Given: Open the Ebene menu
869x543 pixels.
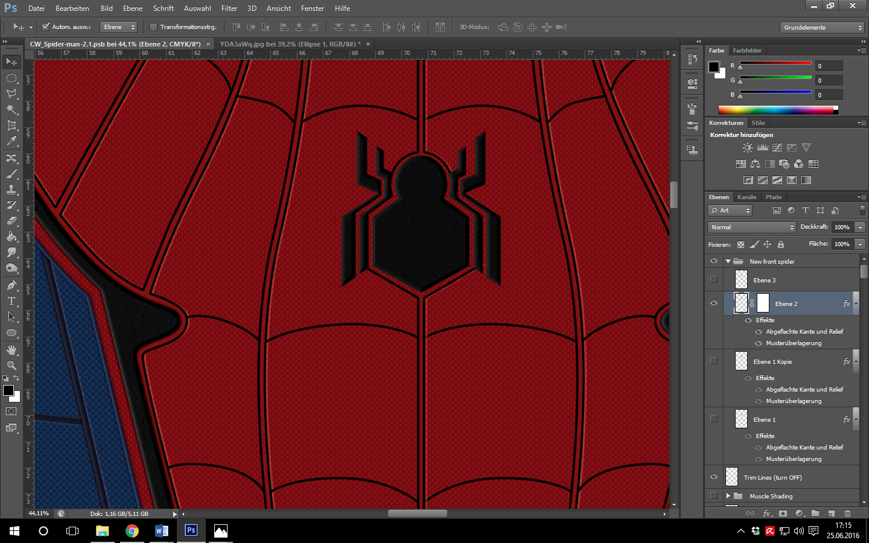Looking at the screenshot, I should click(133, 8).
